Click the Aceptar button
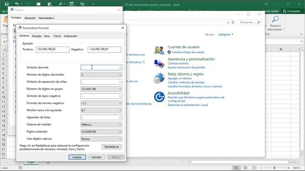Image resolution: width=305 pixels, height=171 pixels. coord(77,157)
